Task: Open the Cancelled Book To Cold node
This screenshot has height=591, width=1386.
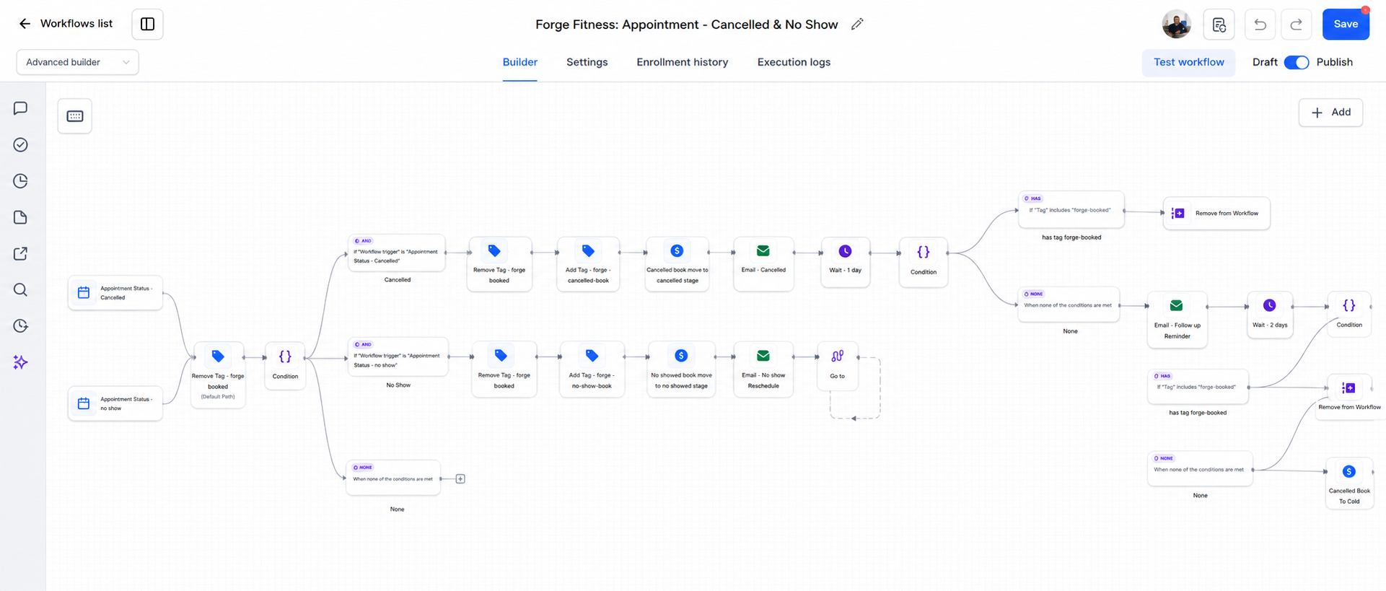Action: point(1349,483)
